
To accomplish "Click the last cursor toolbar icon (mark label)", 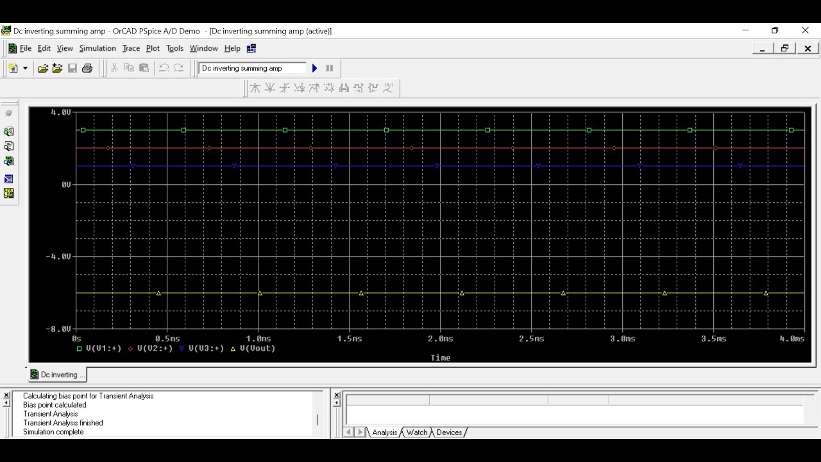I will 388,88.
